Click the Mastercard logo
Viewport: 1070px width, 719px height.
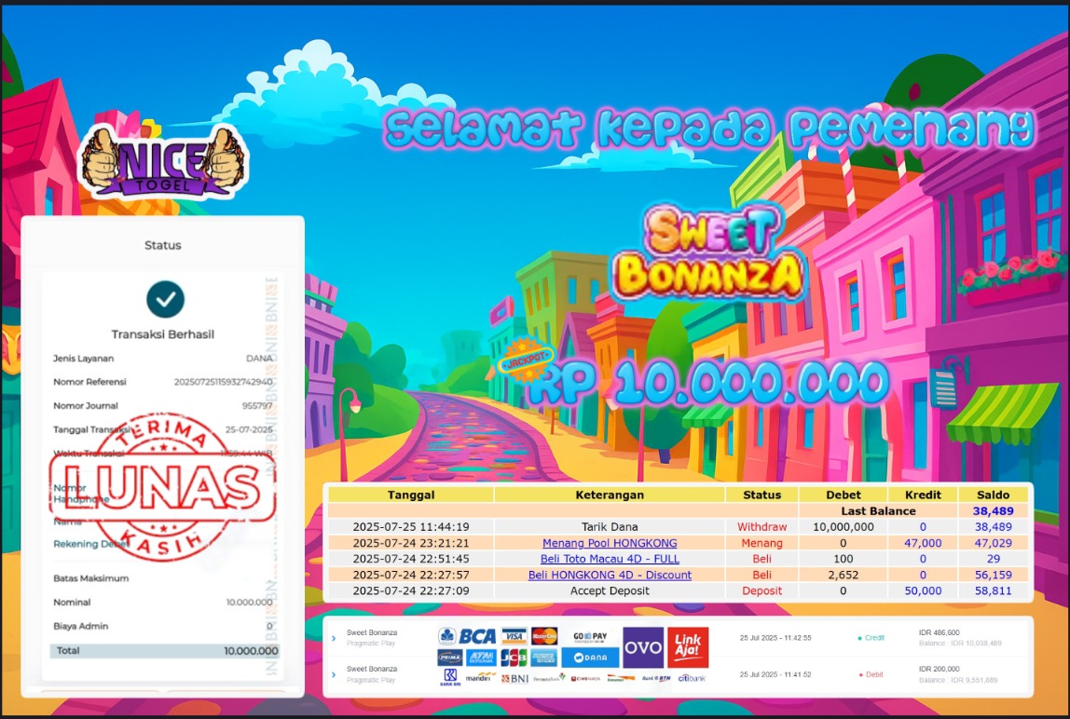pyautogui.click(x=544, y=636)
